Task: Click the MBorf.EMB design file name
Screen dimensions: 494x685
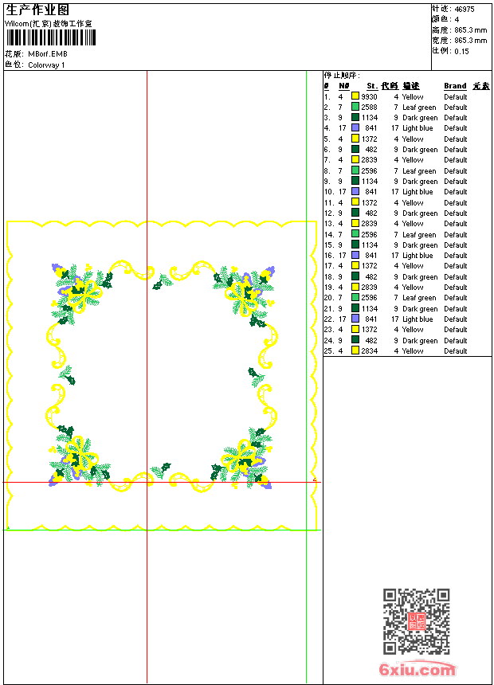Action: (48, 54)
